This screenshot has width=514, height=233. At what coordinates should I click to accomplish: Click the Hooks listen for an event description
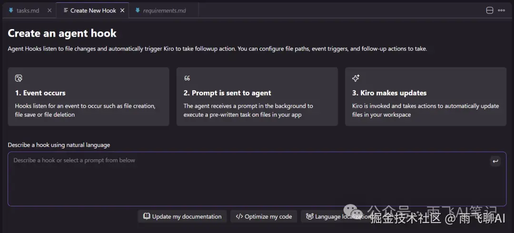coord(85,110)
